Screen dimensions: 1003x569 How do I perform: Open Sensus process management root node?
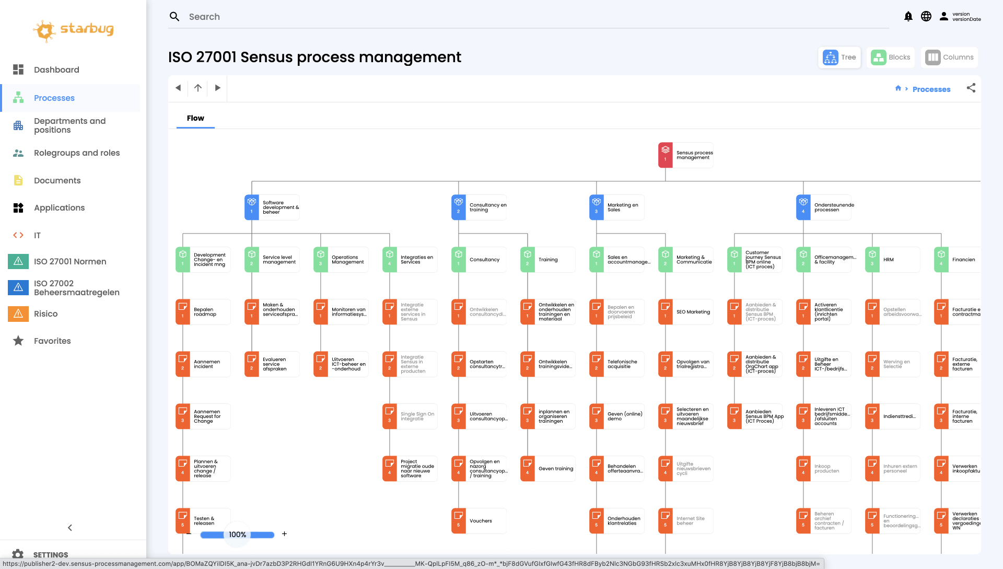pos(686,155)
